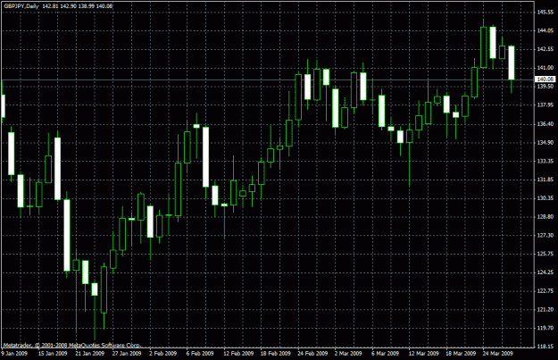Click the 133.35 price axis label
The height and width of the screenshot is (360, 558).
click(546, 161)
